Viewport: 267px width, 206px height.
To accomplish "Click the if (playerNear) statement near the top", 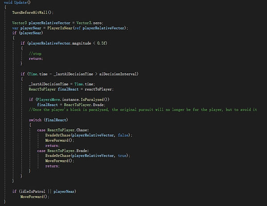I will click(x=28, y=33).
